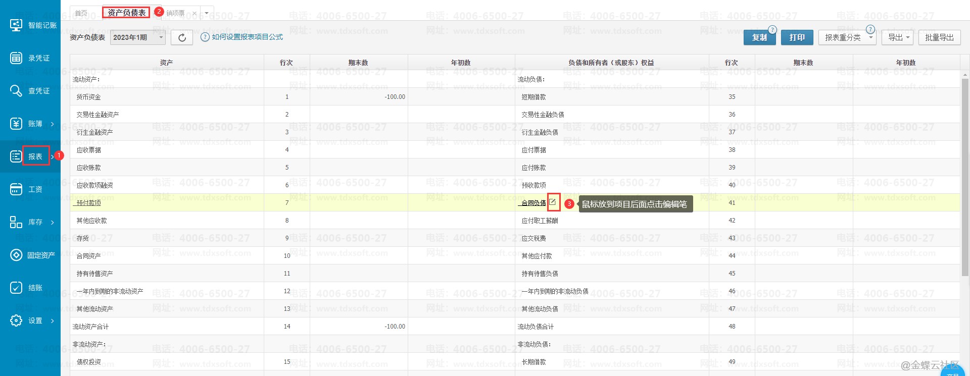Click help question mark above 复制 button
Screen dimensions: 970x376
[x=772, y=29]
